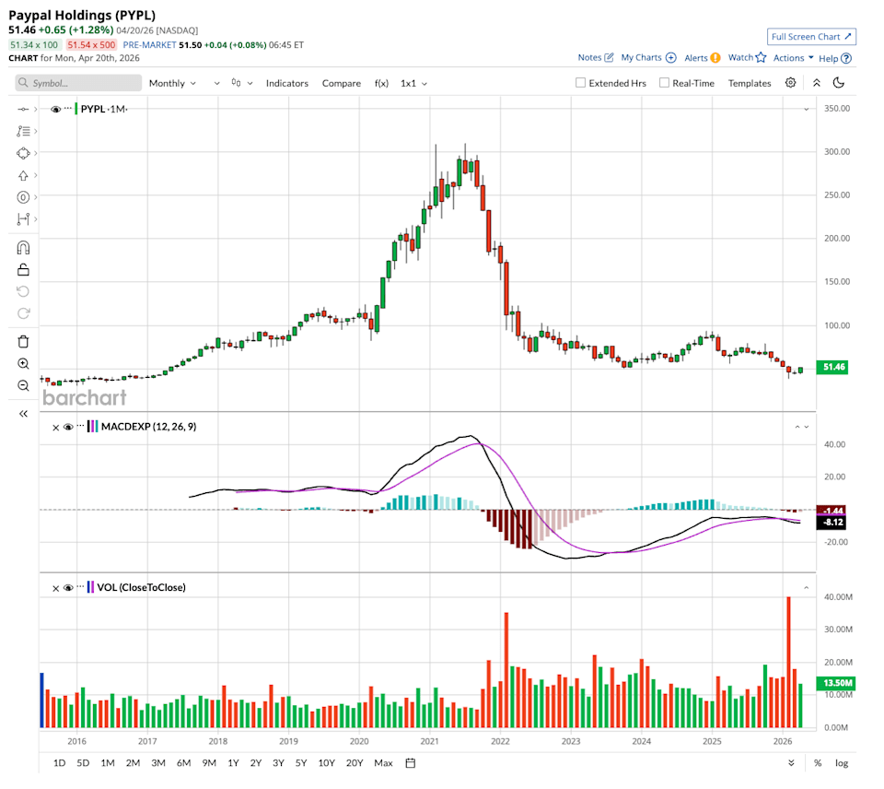The image size is (884, 789).
Task: Delete all drawings with the trash icon
Action: point(22,340)
